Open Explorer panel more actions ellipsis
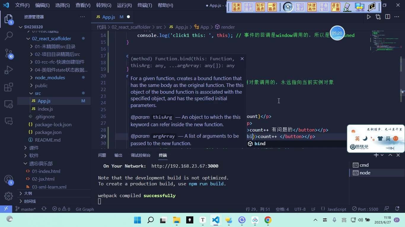This screenshot has width=405, height=227. [x=82, y=17]
